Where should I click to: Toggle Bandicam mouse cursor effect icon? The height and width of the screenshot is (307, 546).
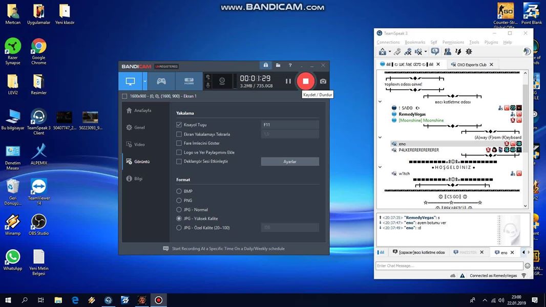click(208, 77)
